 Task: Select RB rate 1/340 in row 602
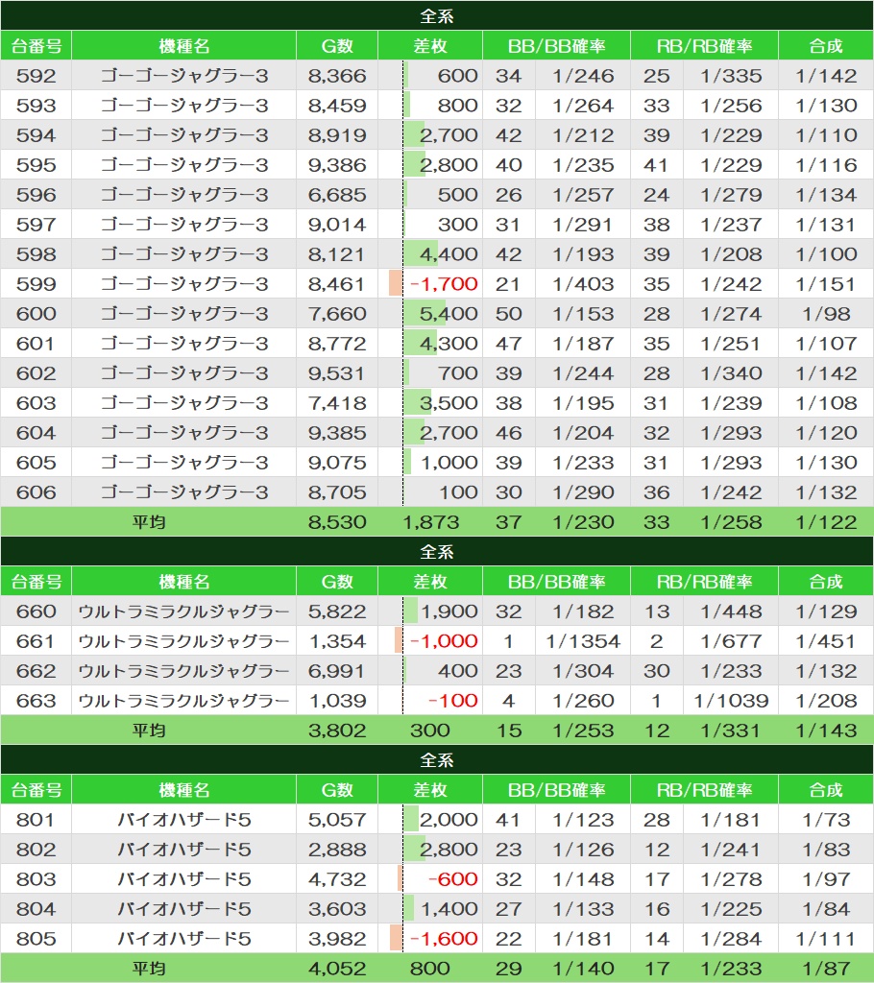[731, 373]
